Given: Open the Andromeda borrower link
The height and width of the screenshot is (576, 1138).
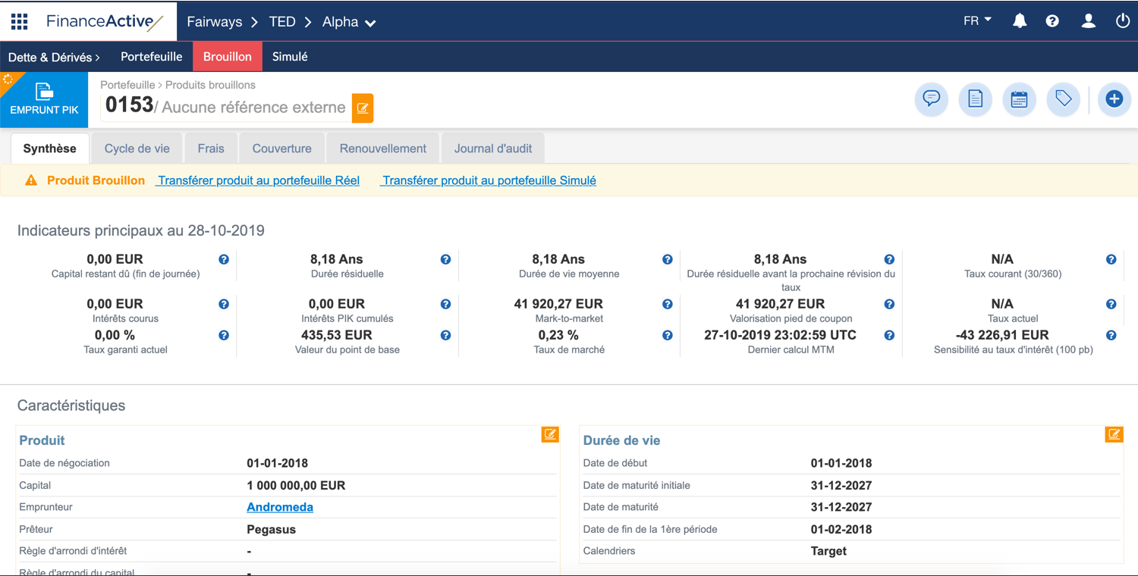Looking at the screenshot, I should [280, 507].
